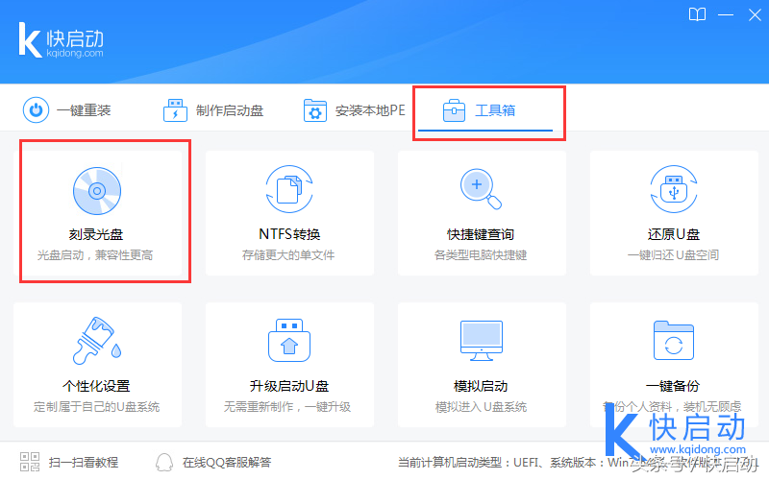Click the 模拟启动 monitor icon

pyautogui.click(x=482, y=341)
